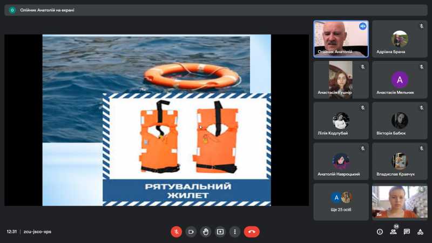The height and width of the screenshot is (243, 432).
Task: Open the chat panel icon
Action: pos(407,232)
